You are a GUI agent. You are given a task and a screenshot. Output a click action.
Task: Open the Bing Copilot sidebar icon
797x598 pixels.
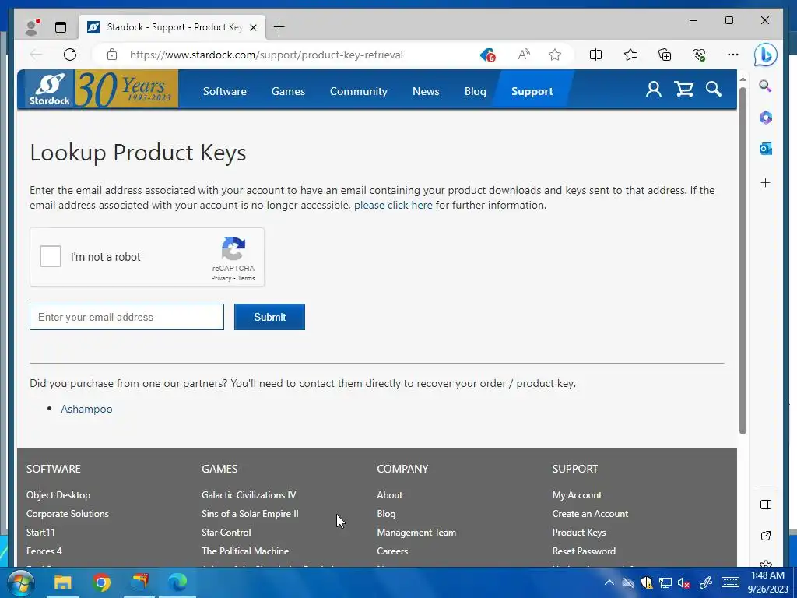point(766,55)
